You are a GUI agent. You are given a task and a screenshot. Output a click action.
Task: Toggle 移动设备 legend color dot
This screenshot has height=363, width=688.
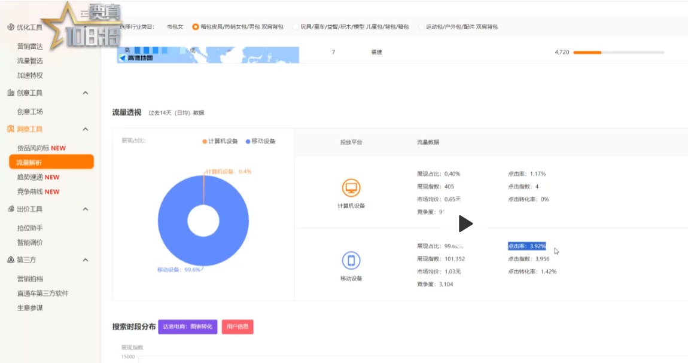click(x=248, y=142)
